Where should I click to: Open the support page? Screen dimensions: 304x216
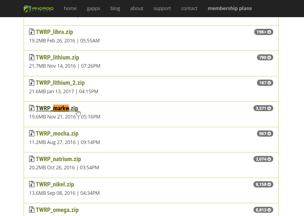pos(162,8)
